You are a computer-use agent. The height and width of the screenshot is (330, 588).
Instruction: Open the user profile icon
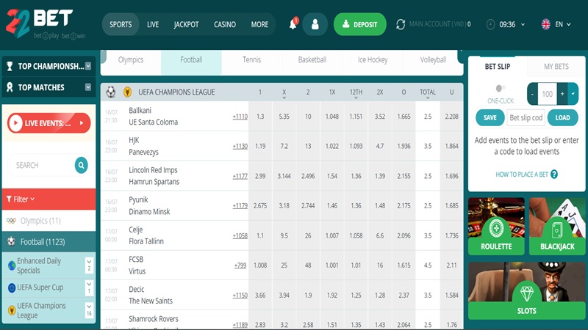[x=315, y=24]
